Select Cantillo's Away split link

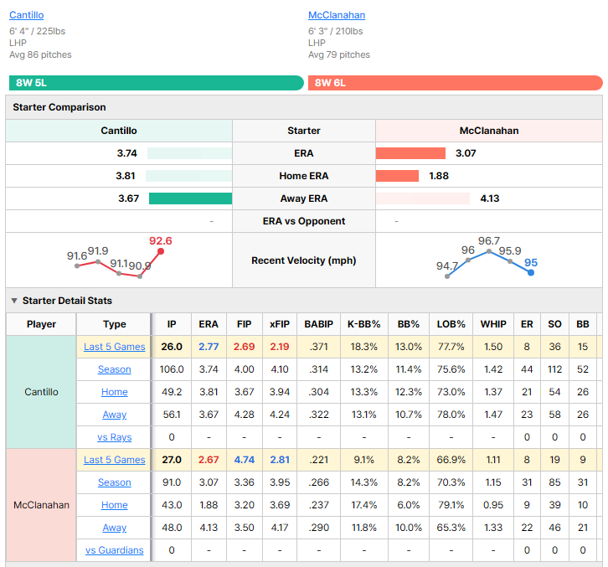pyautogui.click(x=115, y=415)
